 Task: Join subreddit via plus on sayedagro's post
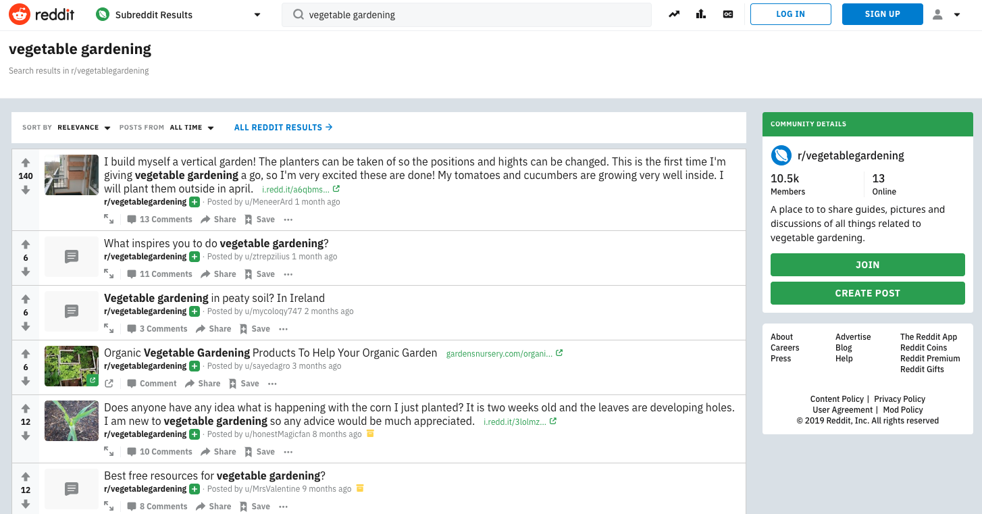tap(195, 366)
